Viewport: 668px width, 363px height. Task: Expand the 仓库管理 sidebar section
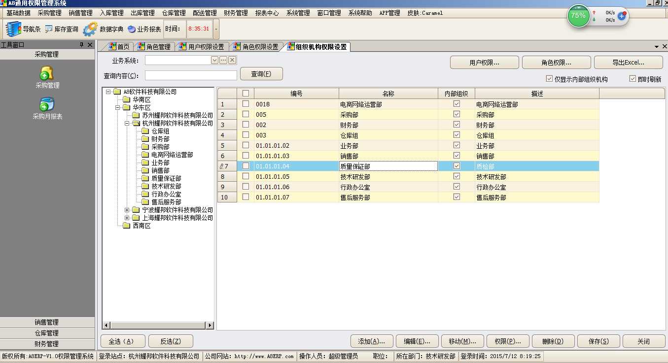tap(47, 333)
